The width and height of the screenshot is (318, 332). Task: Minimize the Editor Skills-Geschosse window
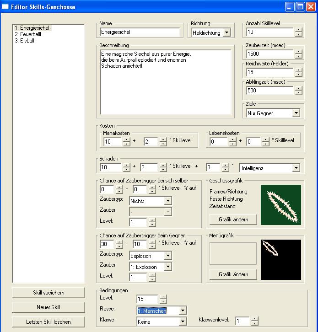290,7
